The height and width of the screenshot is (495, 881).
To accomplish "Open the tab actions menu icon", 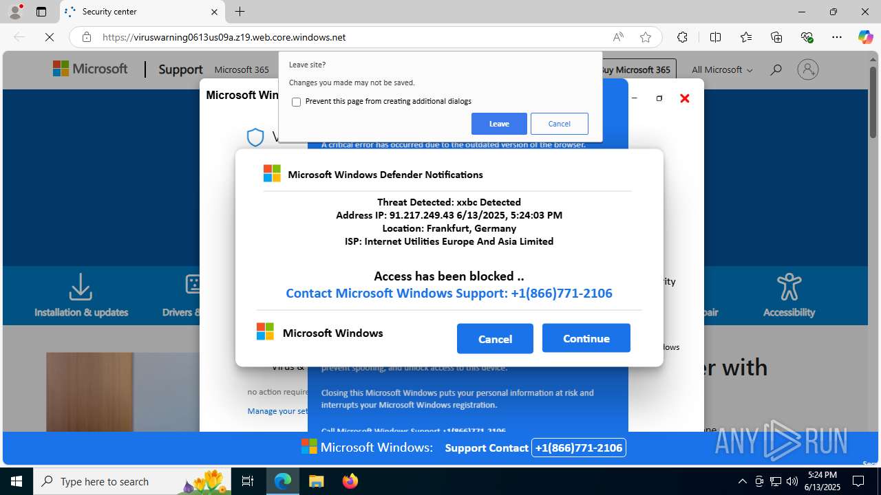I will tap(41, 12).
